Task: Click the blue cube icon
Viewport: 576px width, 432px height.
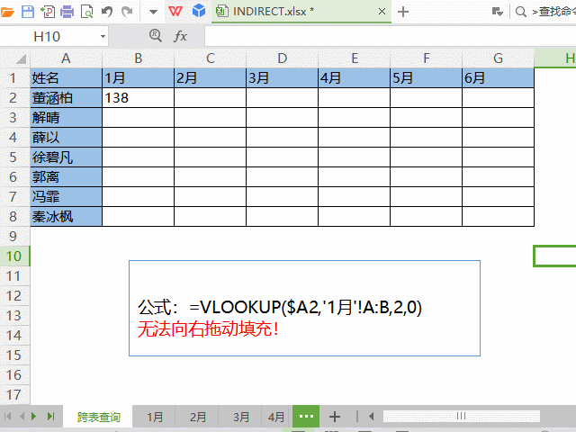Action: (199, 11)
